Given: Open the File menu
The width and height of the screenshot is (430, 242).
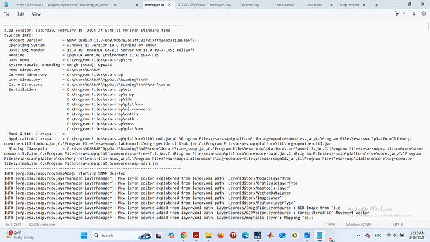Looking at the screenshot, I should [x=7, y=14].
